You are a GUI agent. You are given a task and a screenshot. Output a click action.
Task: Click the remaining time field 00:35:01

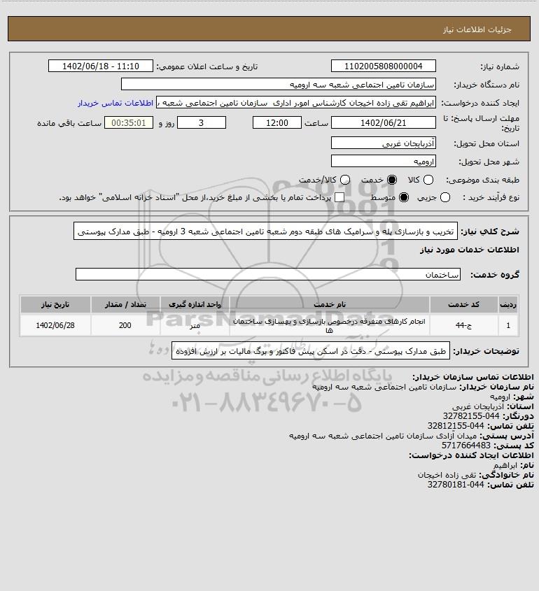tap(129, 123)
